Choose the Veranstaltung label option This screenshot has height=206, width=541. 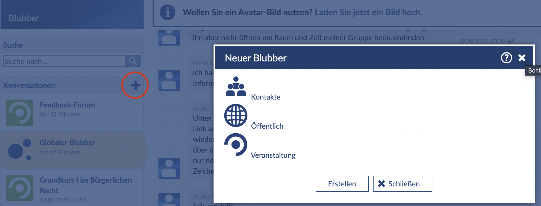(x=273, y=155)
